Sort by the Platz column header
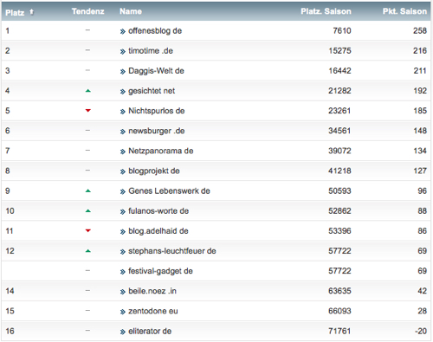 (x=15, y=12)
